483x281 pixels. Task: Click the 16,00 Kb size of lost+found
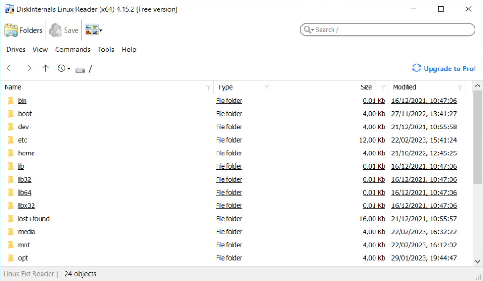(x=372, y=219)
